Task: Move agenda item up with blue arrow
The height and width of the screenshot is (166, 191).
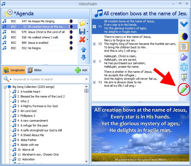Action: coord(84,49)
